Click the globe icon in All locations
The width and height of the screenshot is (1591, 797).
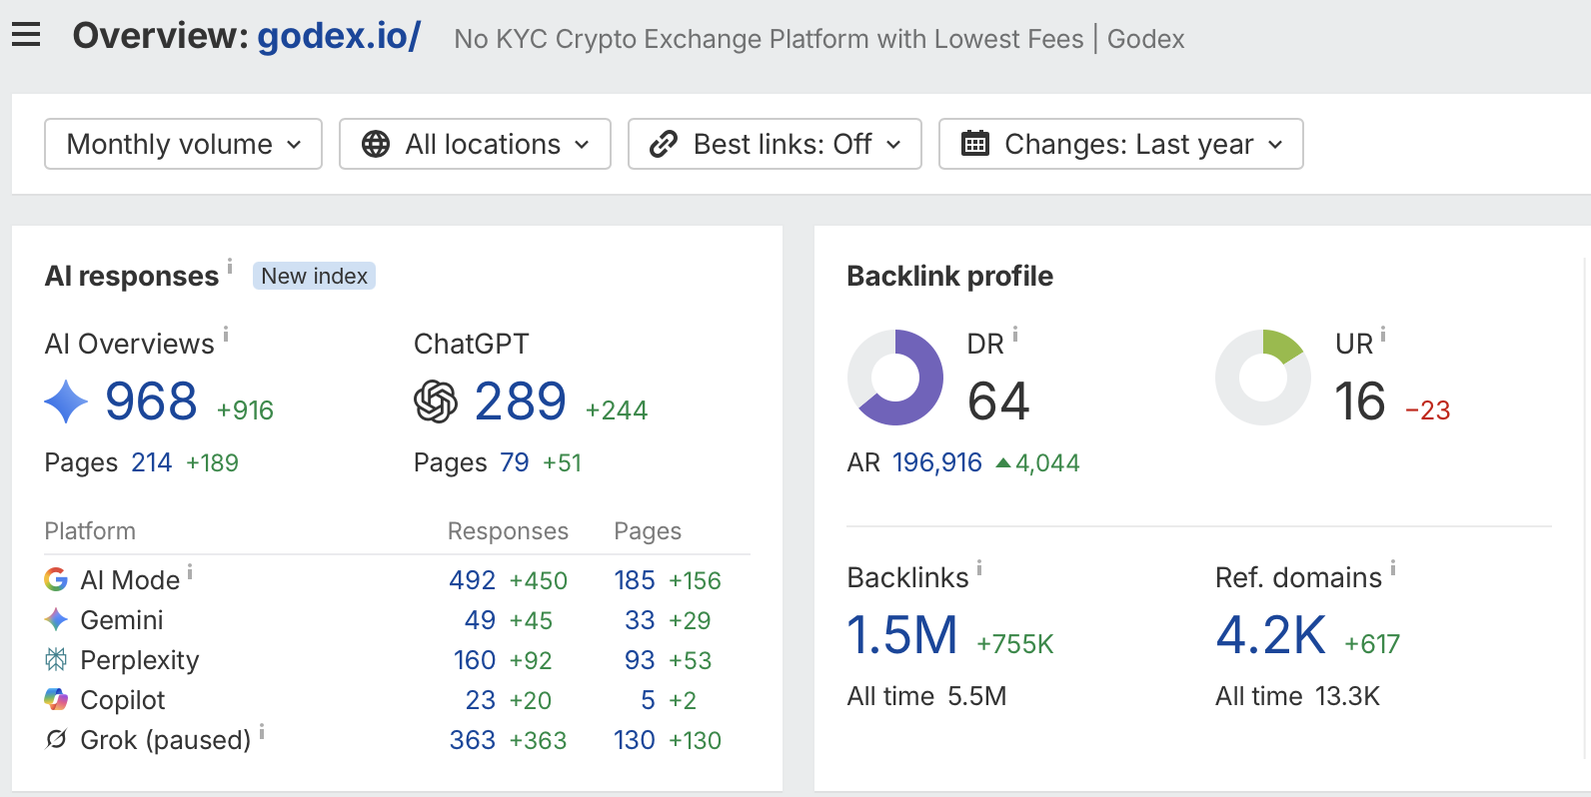coord(376,144)
